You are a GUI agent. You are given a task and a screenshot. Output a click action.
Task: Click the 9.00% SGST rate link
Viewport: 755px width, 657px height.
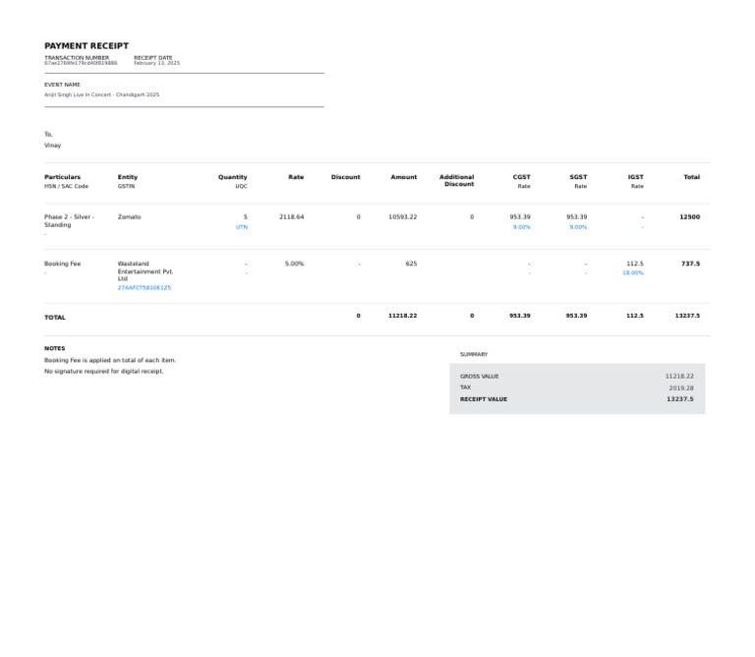(x=578, y=227)
